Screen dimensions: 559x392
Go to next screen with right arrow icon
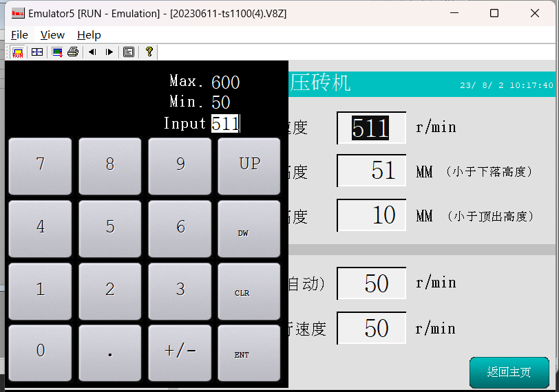tap(109, 52)
